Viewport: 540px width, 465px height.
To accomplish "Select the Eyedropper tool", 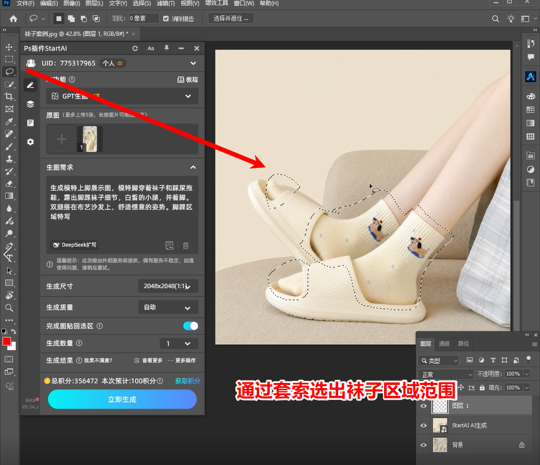I will (9, 121).
